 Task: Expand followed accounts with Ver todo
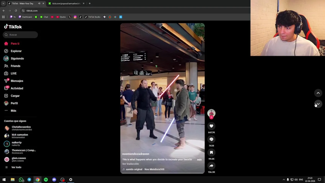[x=13, y=167]
